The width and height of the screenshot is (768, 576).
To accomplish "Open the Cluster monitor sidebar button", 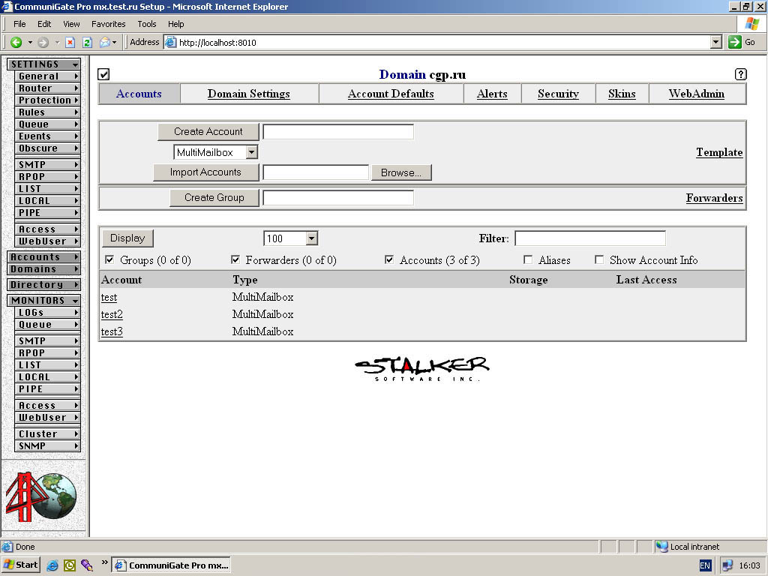I will [x=47, y=434].
